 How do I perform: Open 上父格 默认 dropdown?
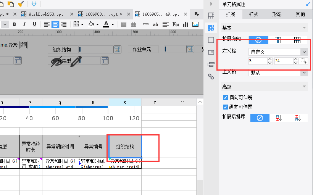click(278, 73)
